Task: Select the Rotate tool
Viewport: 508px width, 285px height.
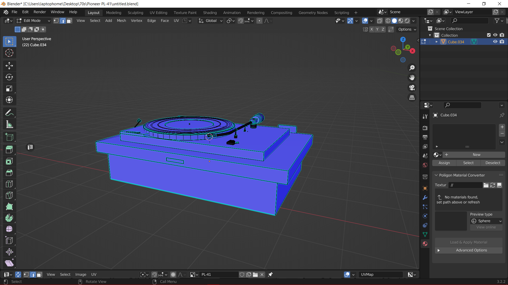Action: point(9,77)
